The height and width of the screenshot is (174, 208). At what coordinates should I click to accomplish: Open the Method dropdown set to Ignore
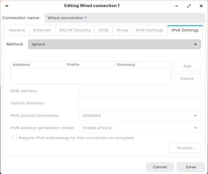[114, 44]
